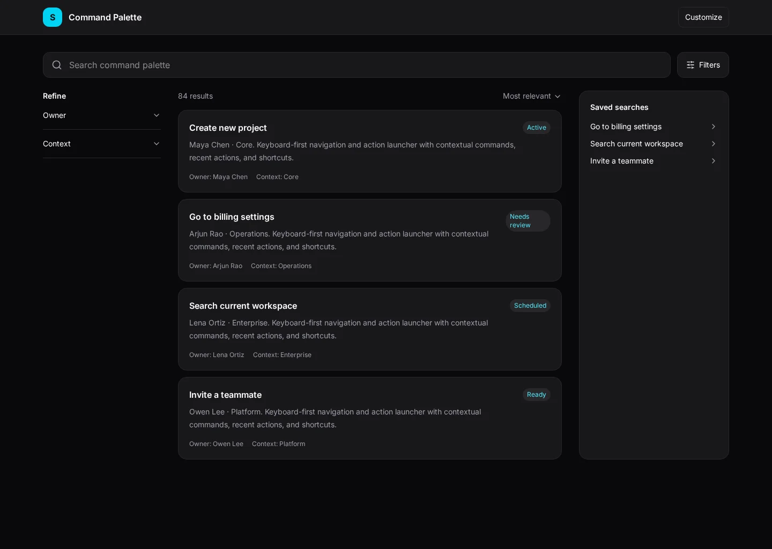Click the Context: Enterprise tag
The image size is (772, 549).
(282, 355)
